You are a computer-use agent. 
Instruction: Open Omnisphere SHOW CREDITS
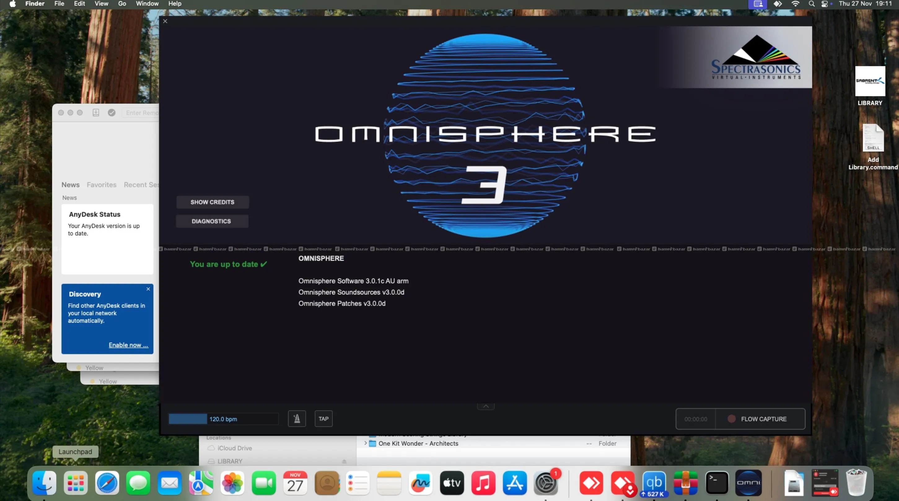point(212,202)
